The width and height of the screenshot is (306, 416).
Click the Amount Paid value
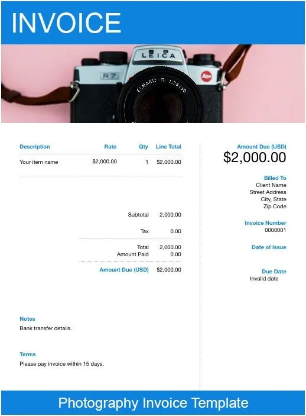click(175, 254)
